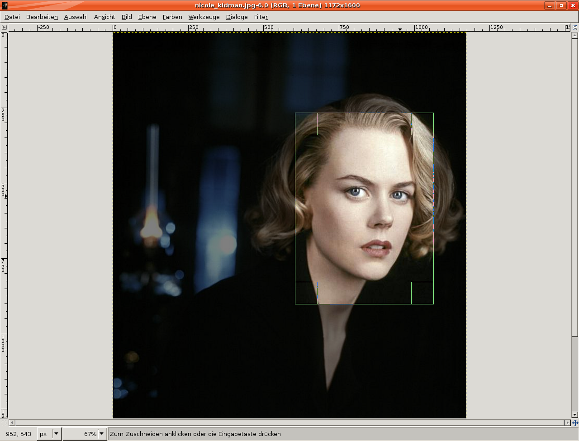
Task: Click bottom-right crop corner handle
Action: [422, 293]
